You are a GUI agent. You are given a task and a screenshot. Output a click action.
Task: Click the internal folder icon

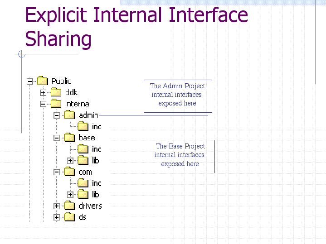pyautogui.click(x=56, y=104)
